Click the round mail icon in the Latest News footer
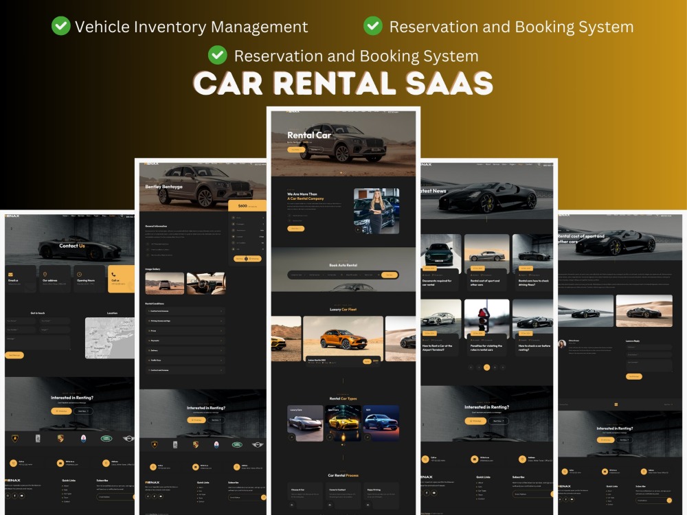This screenshot has width=687, height=515. click(474, 459)
